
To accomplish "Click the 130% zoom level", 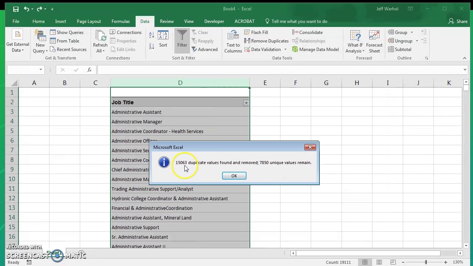I will click(457, 262).
